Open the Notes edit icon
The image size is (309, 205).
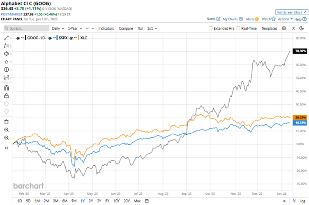tap(218, 19)
